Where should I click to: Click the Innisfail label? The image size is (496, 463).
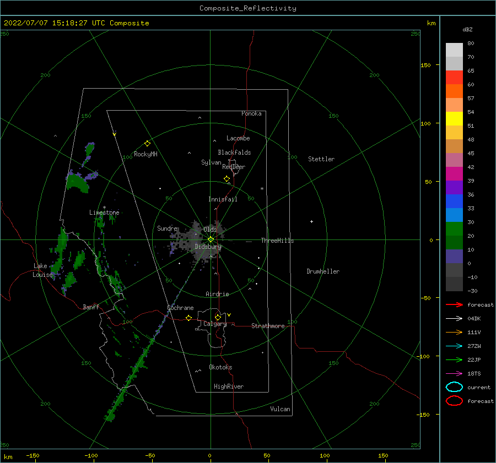click(x=223, y=199)
